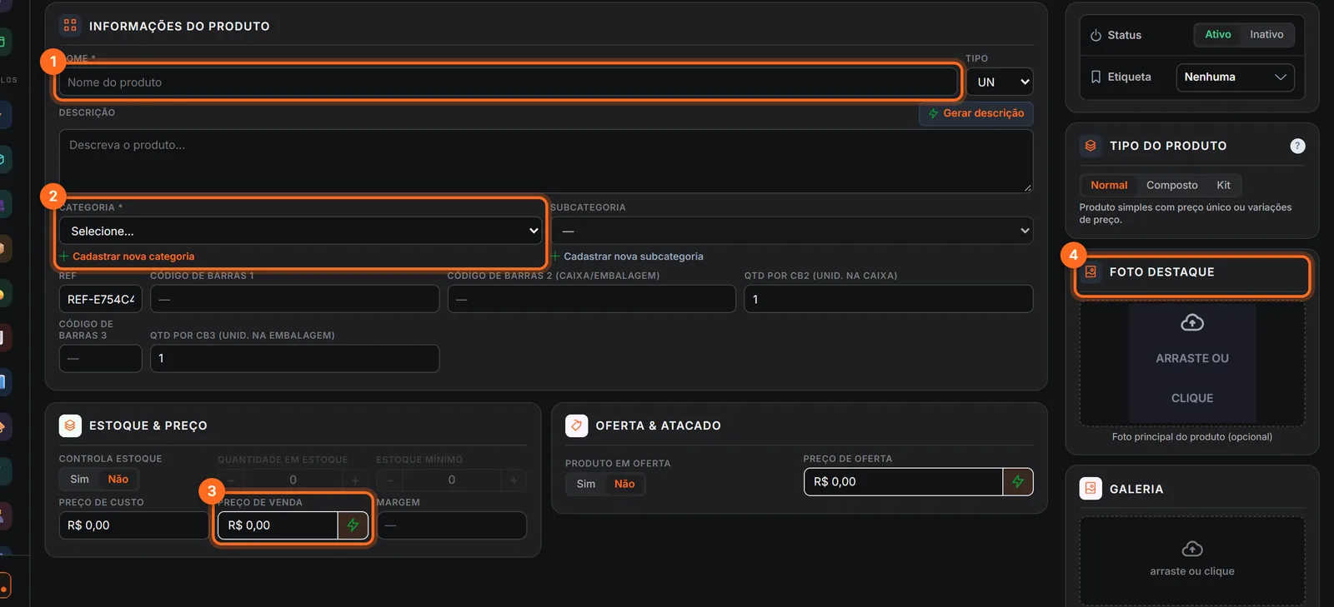Select Não under Produto em Oferta
Viewport: 1334px width, 607px height.
click(624, 484)
